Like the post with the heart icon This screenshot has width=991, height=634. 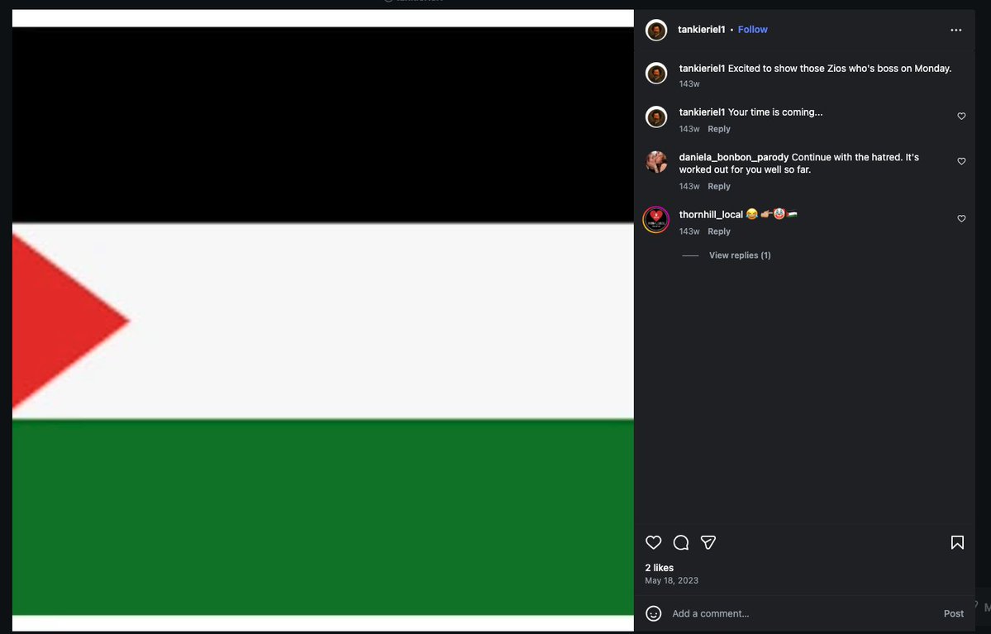pos(654,542)
